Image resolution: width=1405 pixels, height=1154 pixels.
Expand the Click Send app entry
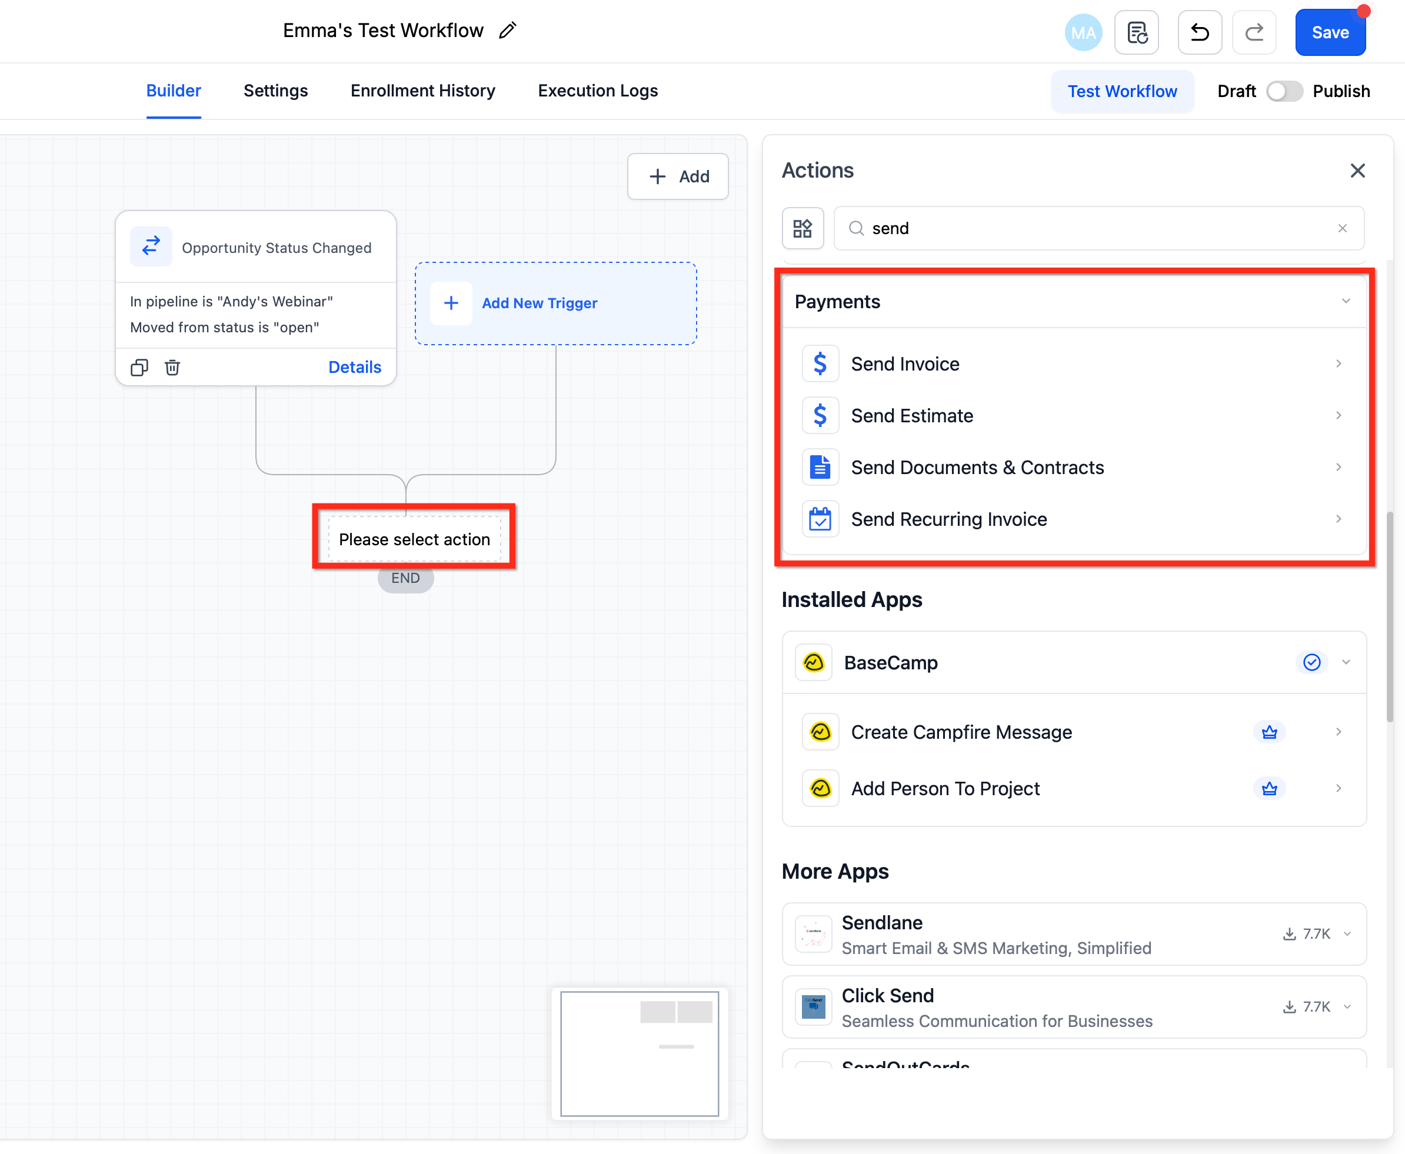pyautogui.click(x=1347, y=1007)
